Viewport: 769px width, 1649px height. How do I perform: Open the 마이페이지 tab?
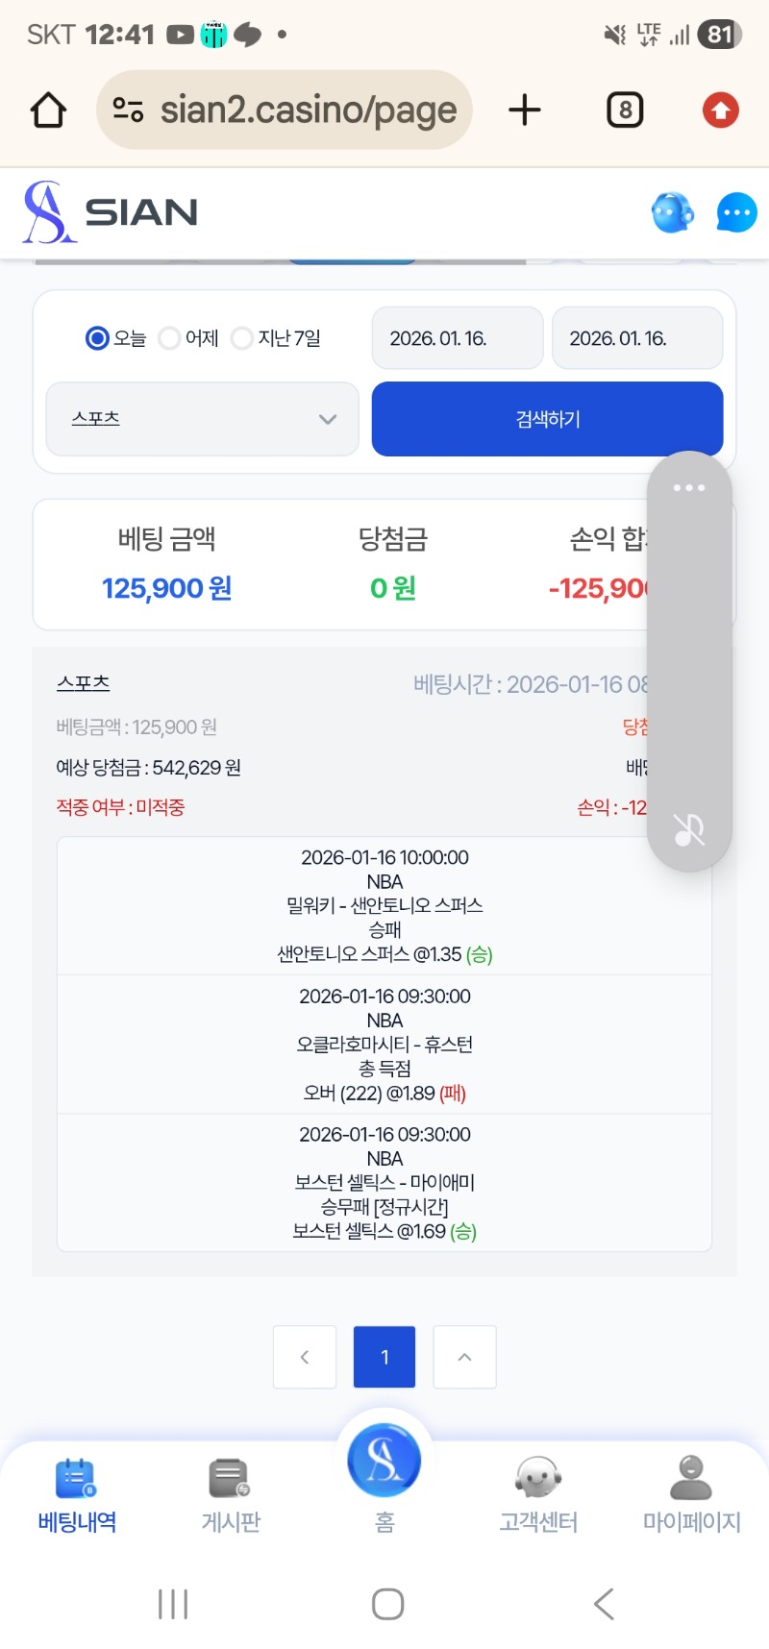tap(691, 1494)
